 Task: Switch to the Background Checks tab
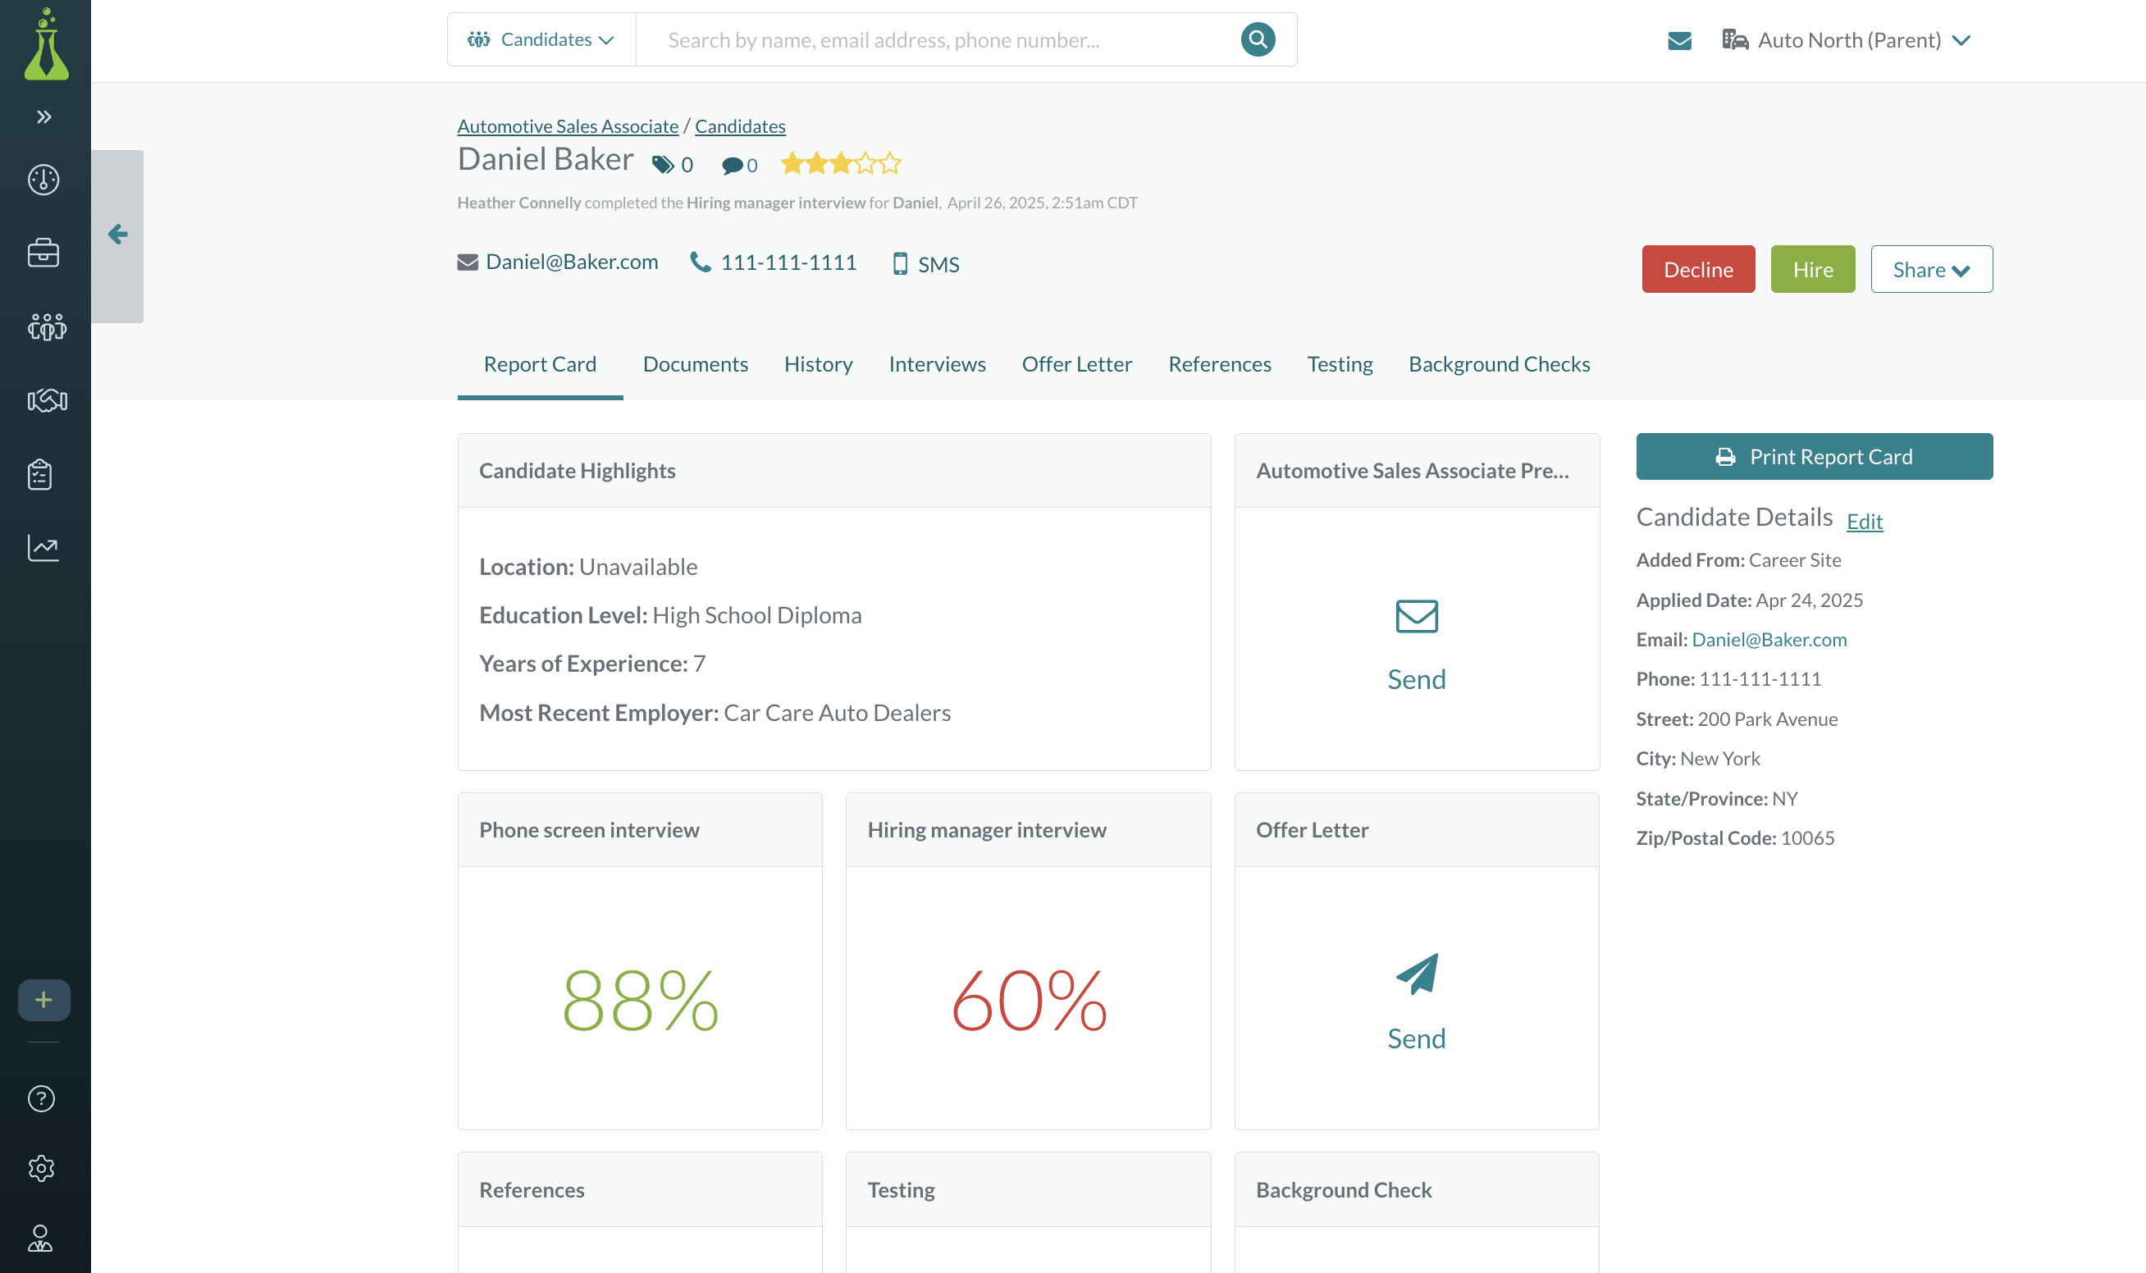point(1499,363)
